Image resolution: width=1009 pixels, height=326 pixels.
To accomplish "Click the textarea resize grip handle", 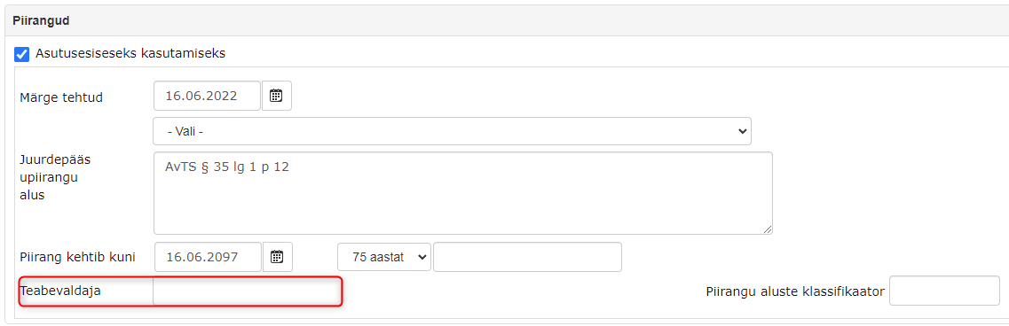I will 769,229.
